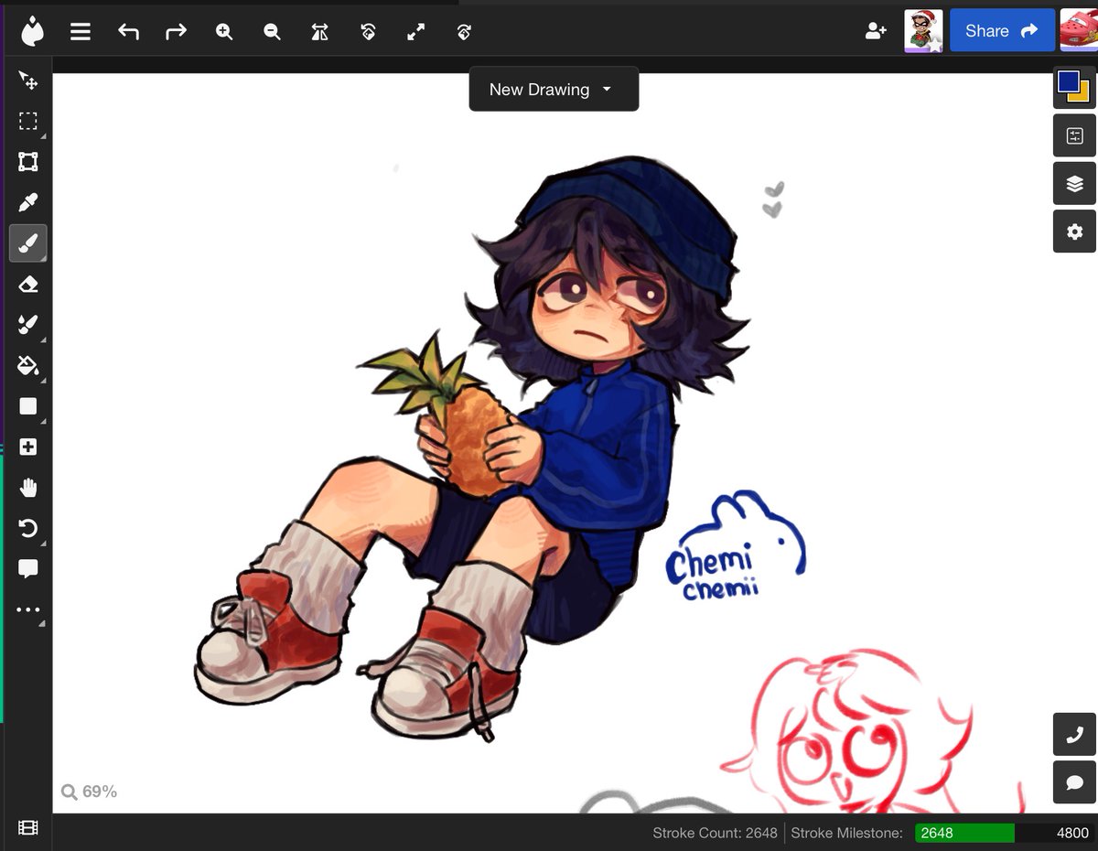This screenshot has height=851, width=1098.
Task: Reset canvas rotation view
Action: 368,31
